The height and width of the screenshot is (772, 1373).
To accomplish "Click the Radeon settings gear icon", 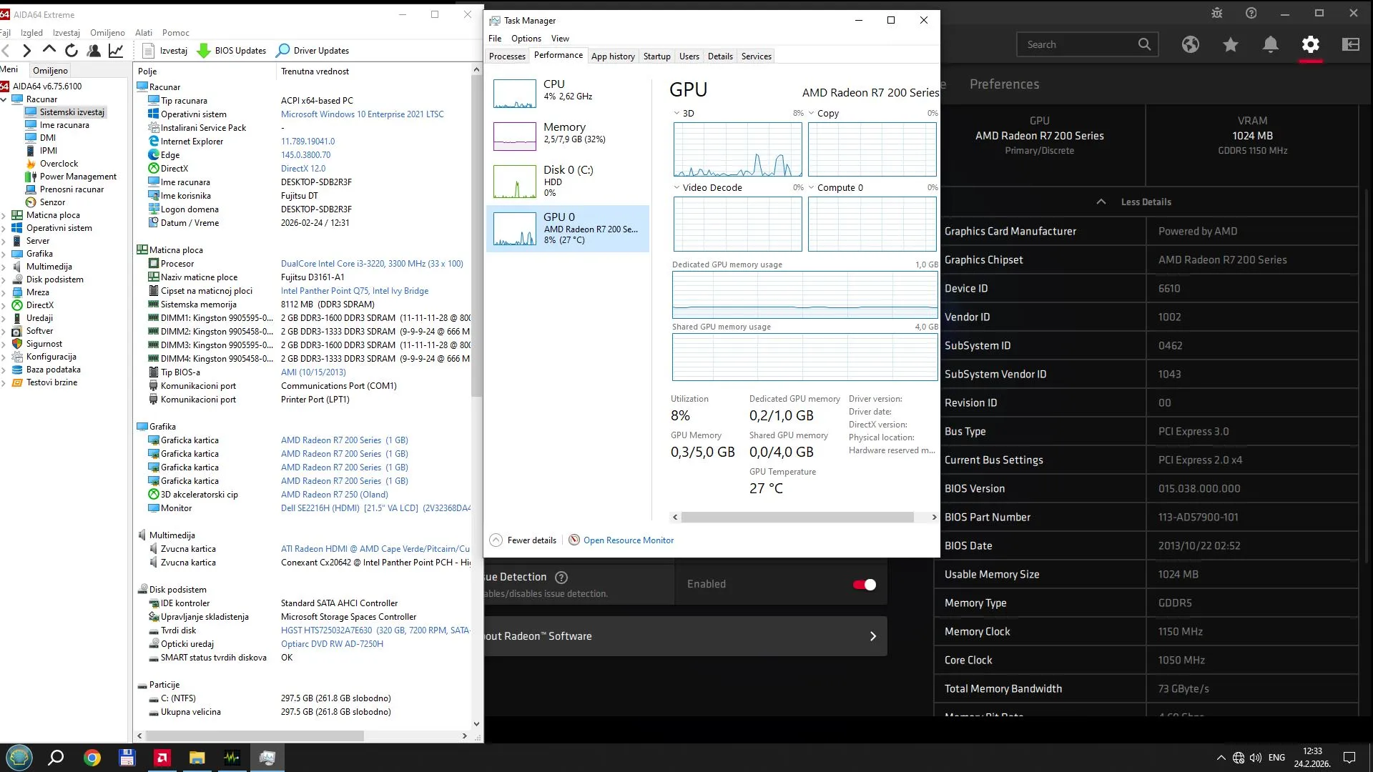I will 1310,44.
